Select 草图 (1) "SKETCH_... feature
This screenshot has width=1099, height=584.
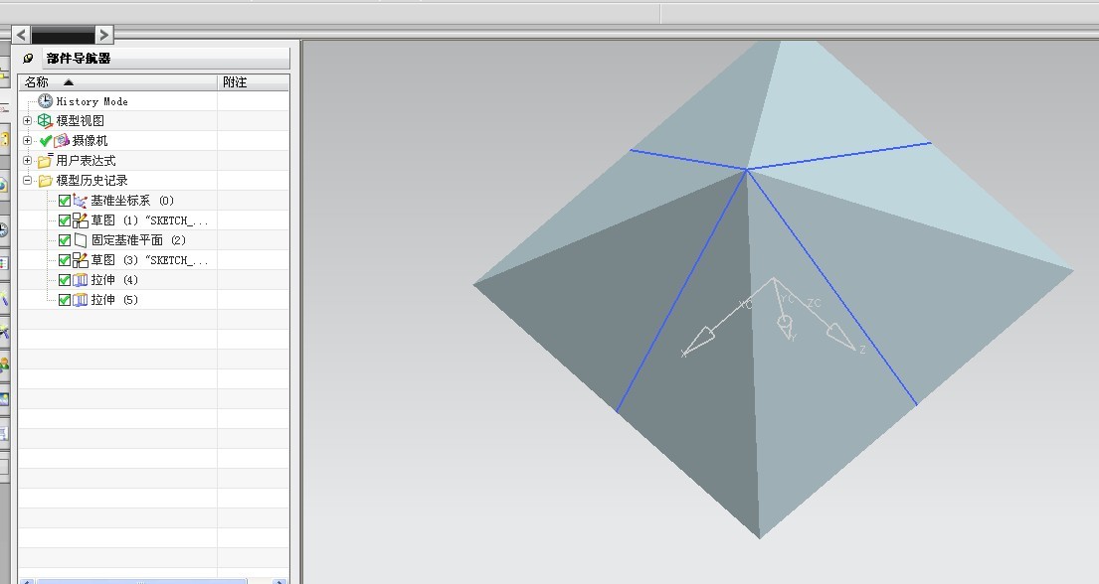149,220
